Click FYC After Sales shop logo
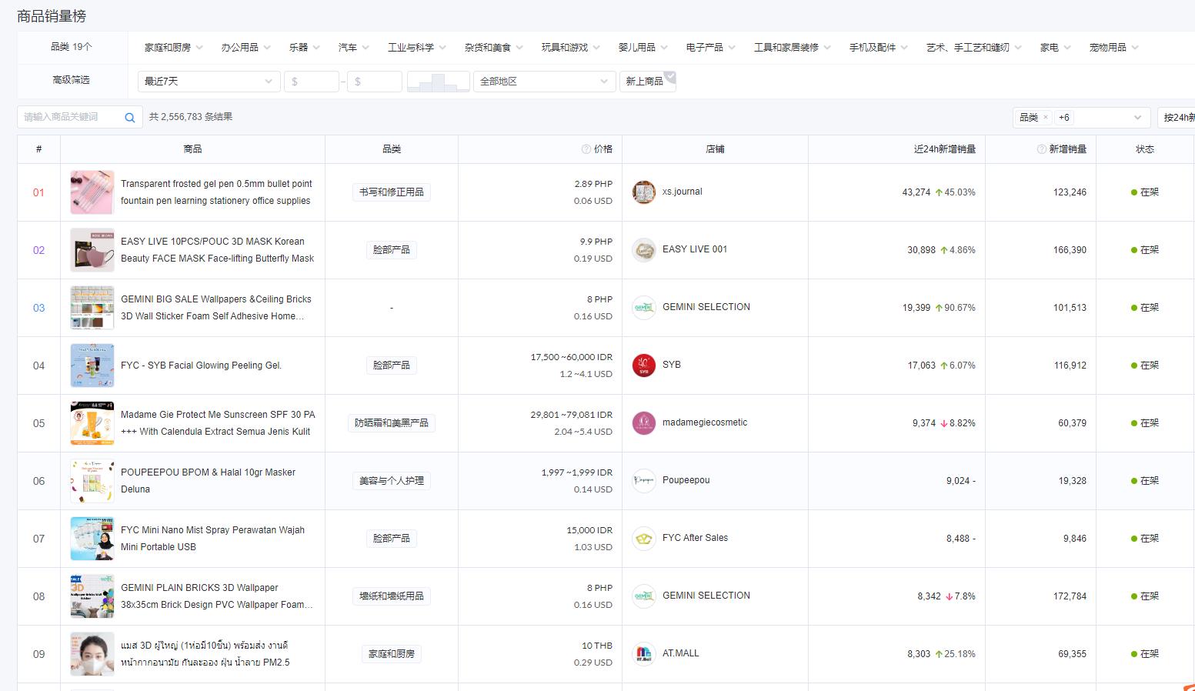Viewport: 1195px width, 691px height. (x=644, y=539)
